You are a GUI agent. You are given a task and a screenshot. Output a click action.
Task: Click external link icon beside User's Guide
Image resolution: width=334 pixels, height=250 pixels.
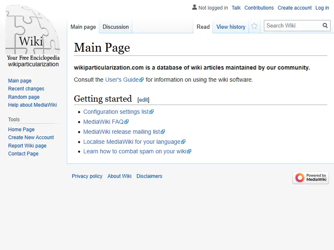point(142,80)
